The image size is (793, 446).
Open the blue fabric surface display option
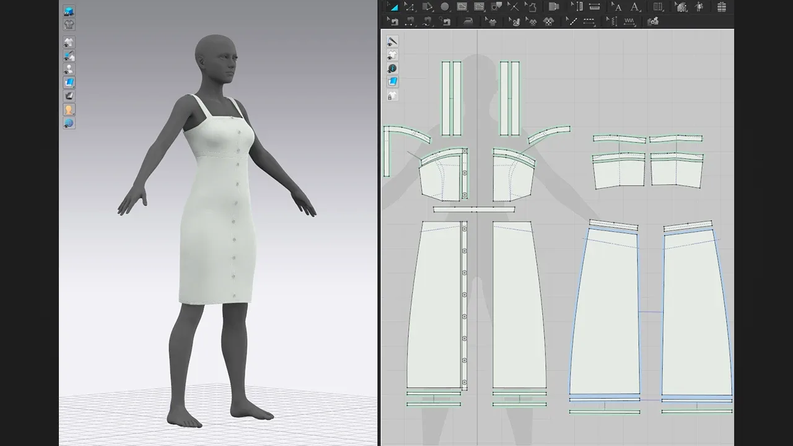69,82
